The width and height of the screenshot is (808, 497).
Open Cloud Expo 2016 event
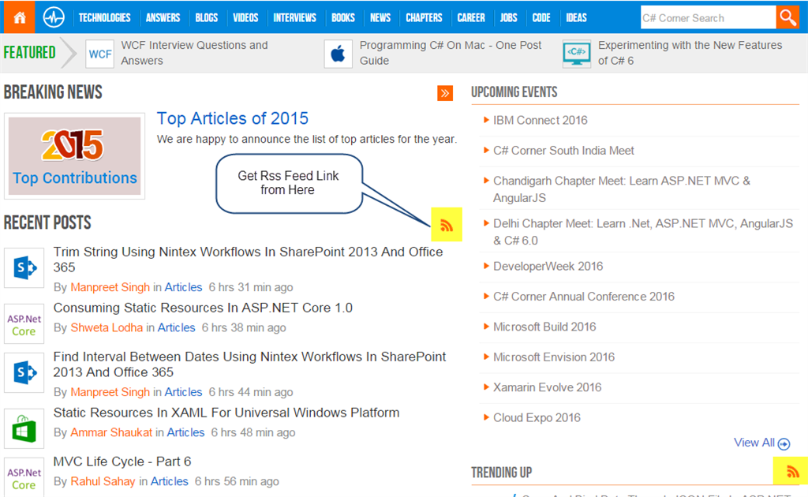click(x=537, y=417)
